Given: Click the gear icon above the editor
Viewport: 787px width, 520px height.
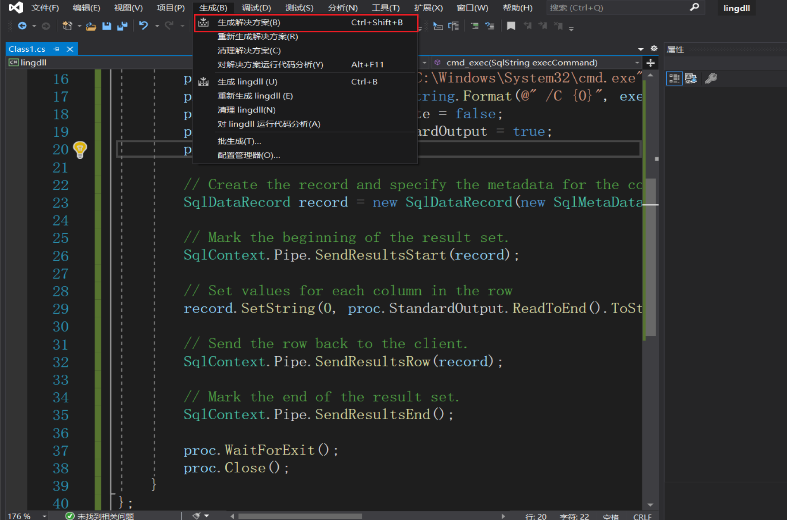Looking at the screenshot, I should click(x=654, y=48).
